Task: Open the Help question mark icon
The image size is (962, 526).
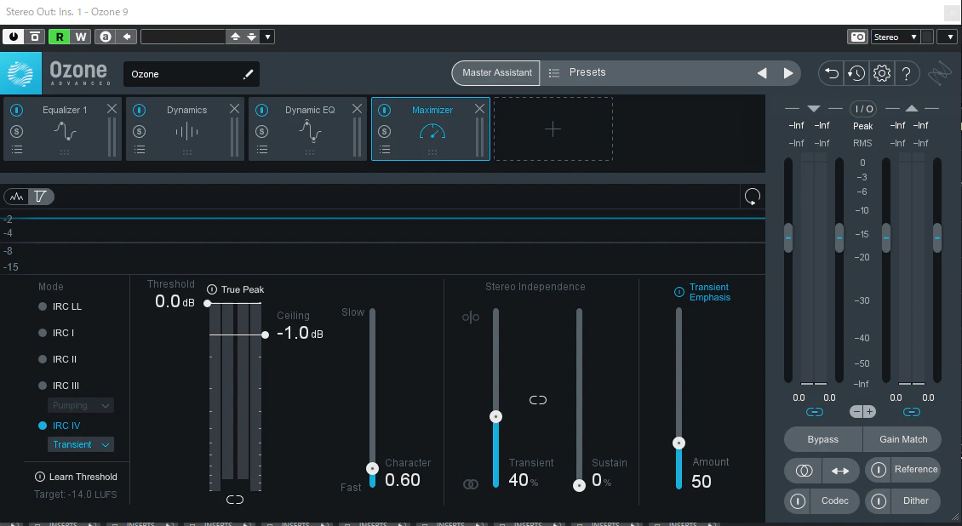Action: tap(906, 73)
